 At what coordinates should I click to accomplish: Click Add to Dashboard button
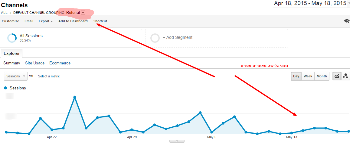[73, 21]
